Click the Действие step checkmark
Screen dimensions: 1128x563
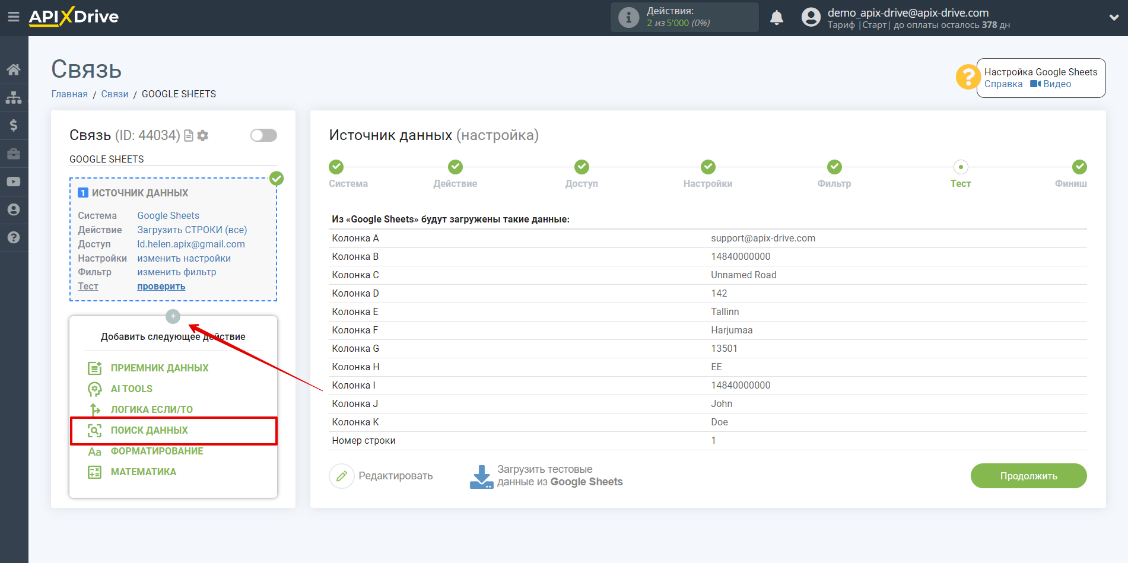[x=455, y=167]
